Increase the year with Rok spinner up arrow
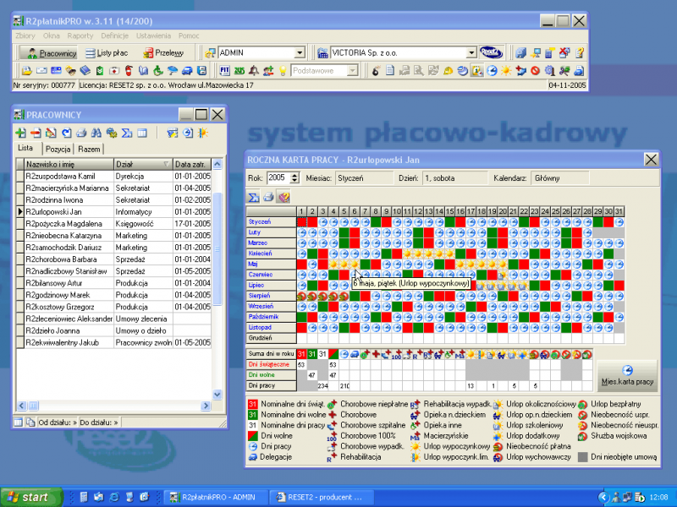The height and width of the screenshot is (507, 677). point(294,175)
